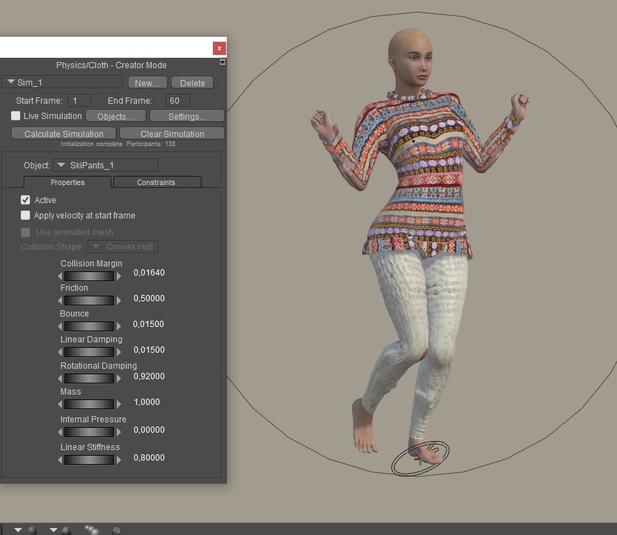This screenshot has height=535, width=617.
Task: Increase Mass with right arrow
Action: pos(119,404)
